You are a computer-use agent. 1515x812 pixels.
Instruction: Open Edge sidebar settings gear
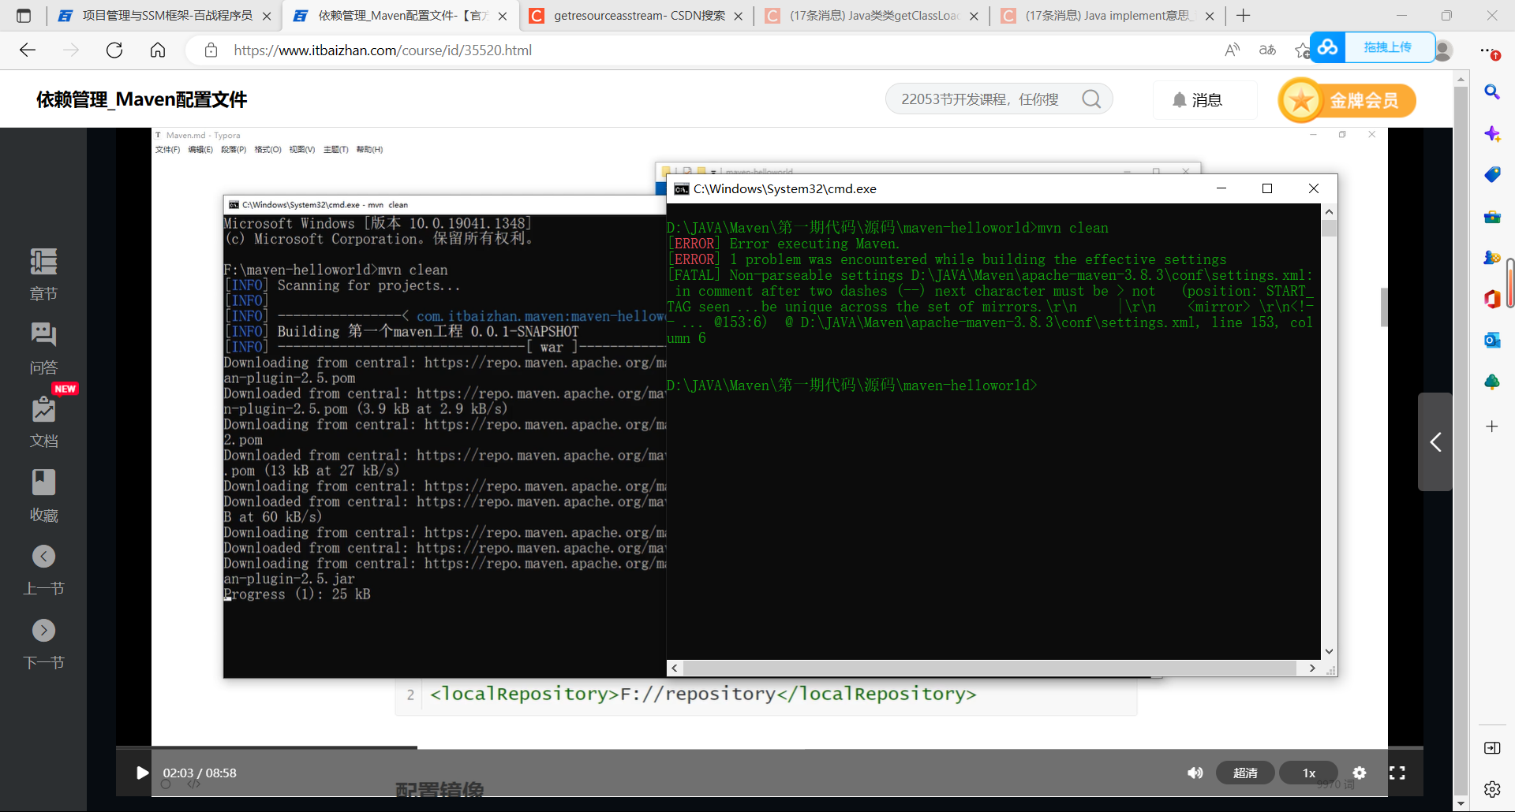point(1491,788)
